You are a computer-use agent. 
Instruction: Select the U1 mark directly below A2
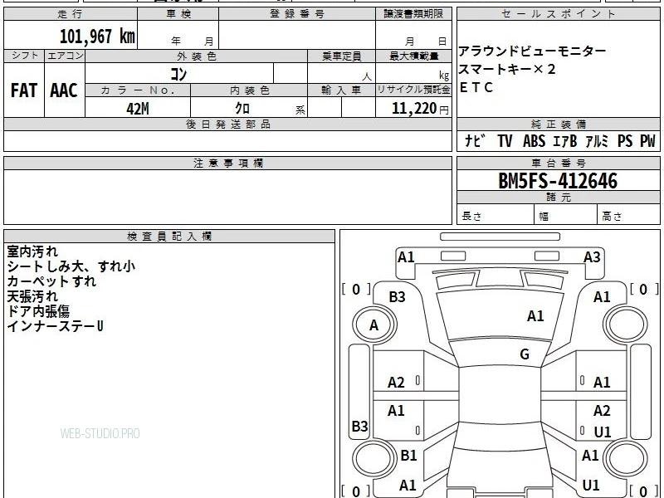[x=603, y=432]
